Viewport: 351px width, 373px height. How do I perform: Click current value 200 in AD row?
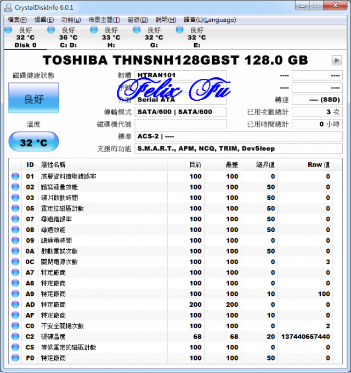[x=195, y=305]
